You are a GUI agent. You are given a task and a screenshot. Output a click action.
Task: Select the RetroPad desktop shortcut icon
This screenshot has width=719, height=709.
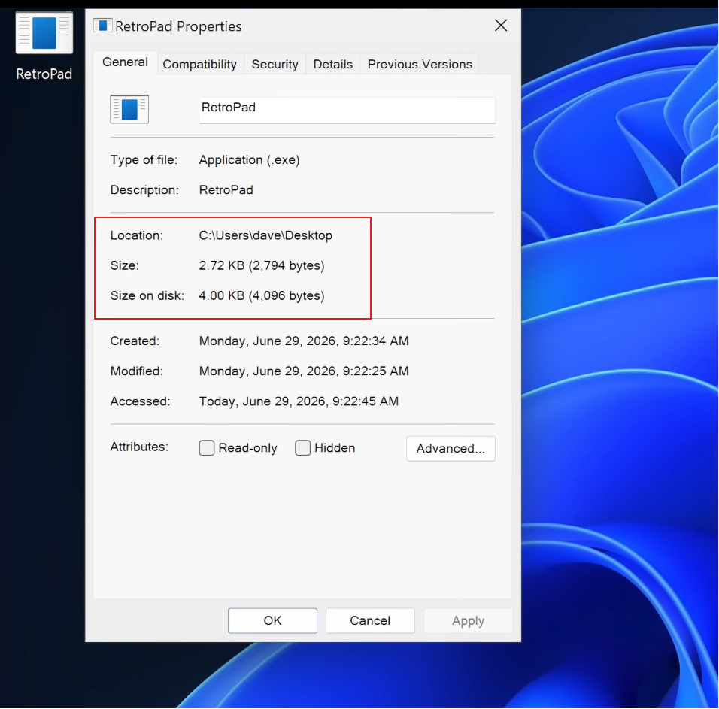click(x=44, y=33)
